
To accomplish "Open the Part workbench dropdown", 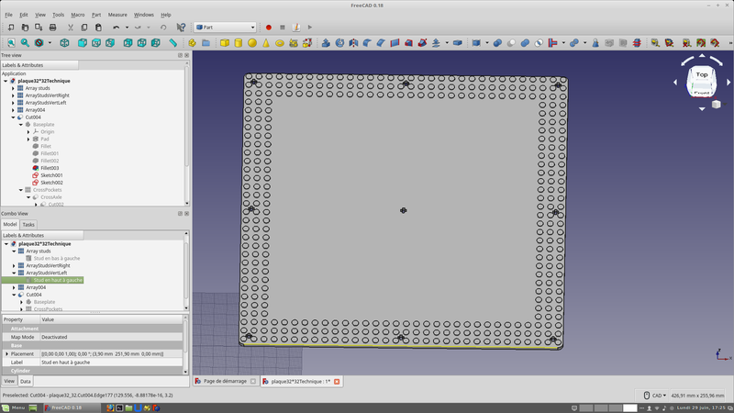I will [225, 28].
